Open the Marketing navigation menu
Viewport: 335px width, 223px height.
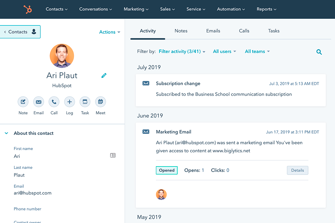(x=136, y=9)
